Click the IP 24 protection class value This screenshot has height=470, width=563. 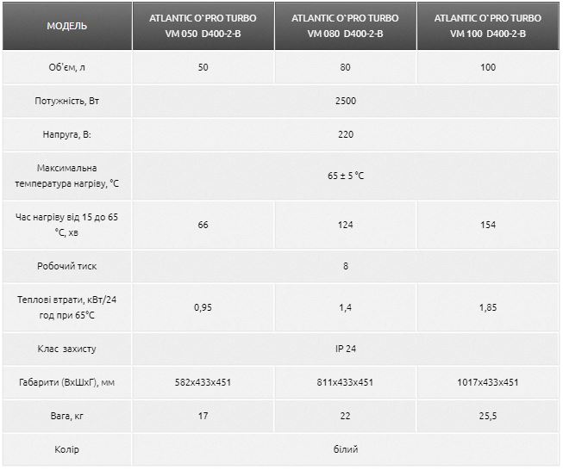(x=345, y=349)
